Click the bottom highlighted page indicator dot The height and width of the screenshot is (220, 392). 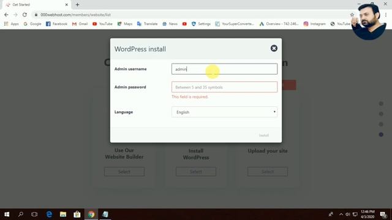coord(381,134)
